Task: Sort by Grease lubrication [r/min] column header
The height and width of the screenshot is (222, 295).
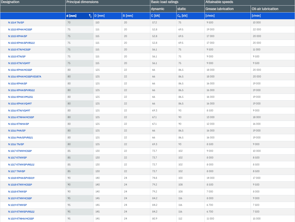Action: 210,16
